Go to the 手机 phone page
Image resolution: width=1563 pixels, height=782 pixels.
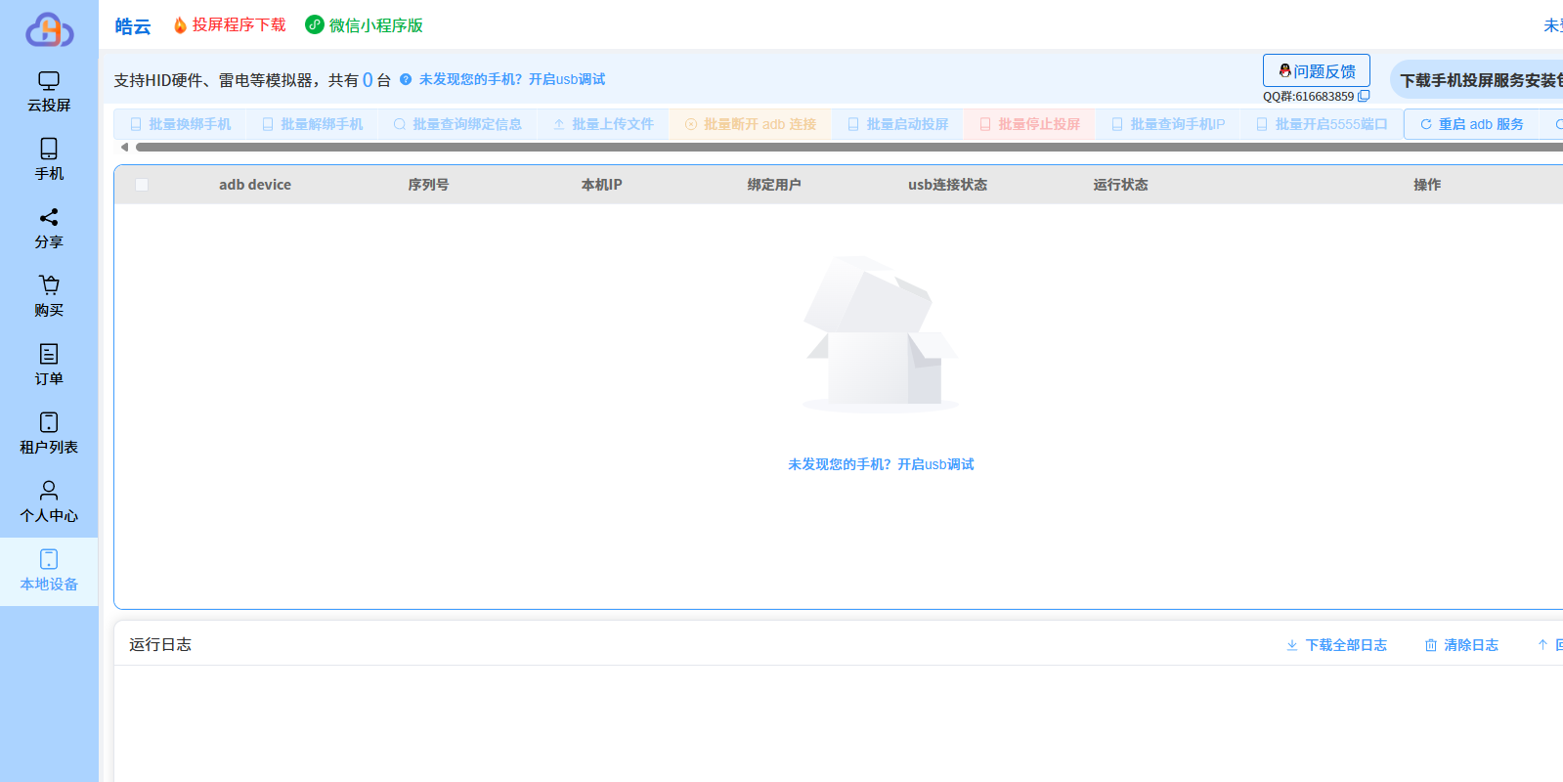(49, 160)
